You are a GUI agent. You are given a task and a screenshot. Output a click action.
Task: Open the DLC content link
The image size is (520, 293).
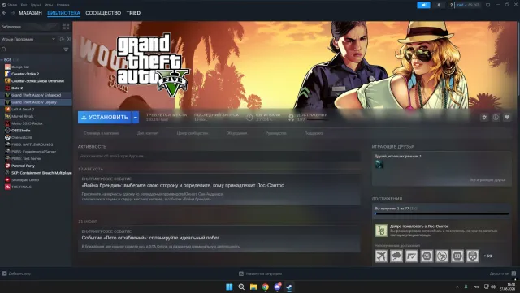pos(148,133)
